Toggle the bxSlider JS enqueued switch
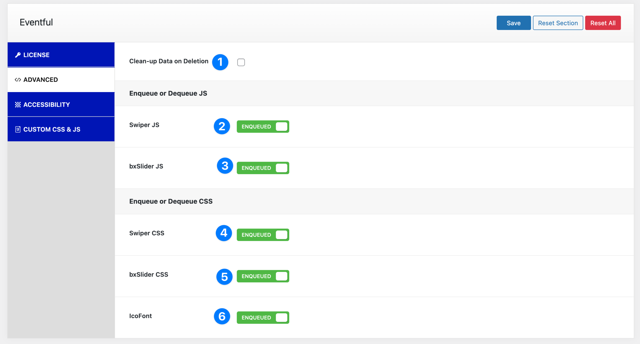Screen dimensions: 640x344 point(263,168)
